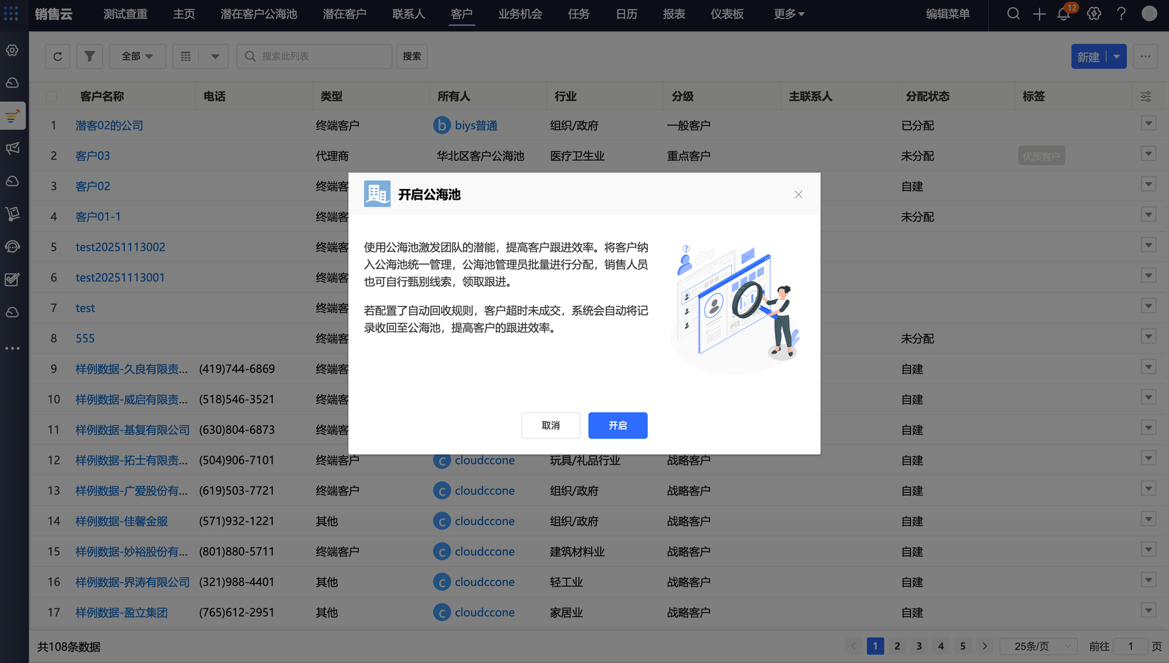Click 取消 to dismiss the dialog
The width and height of the screenshot is (1169, 663).
coord(551,426)
